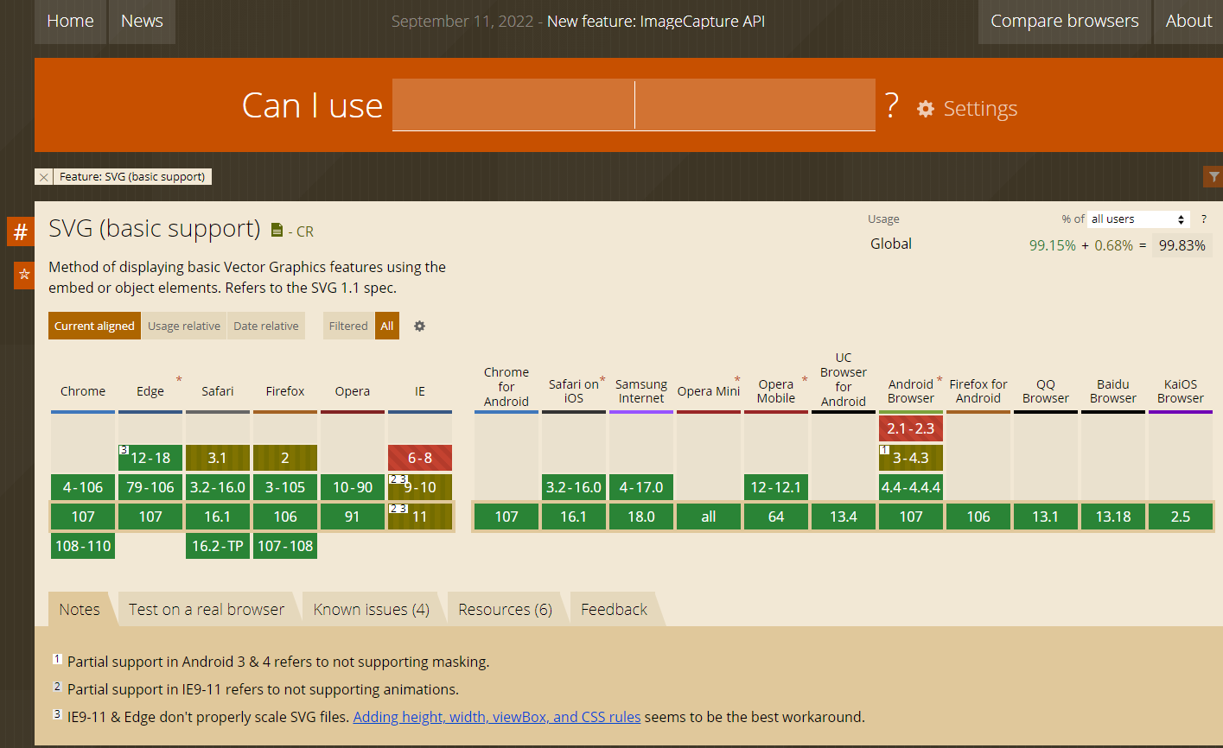Select Safari 16.2-TP cell

click(x=218, y=546)
